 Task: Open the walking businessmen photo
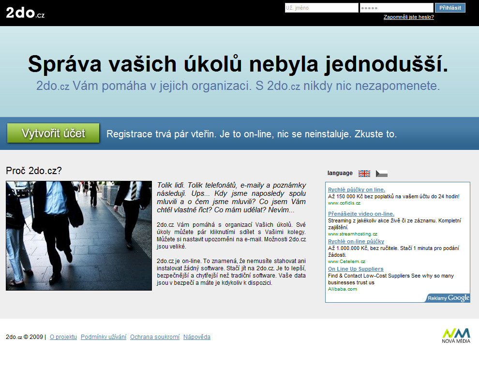pos(79,235)
